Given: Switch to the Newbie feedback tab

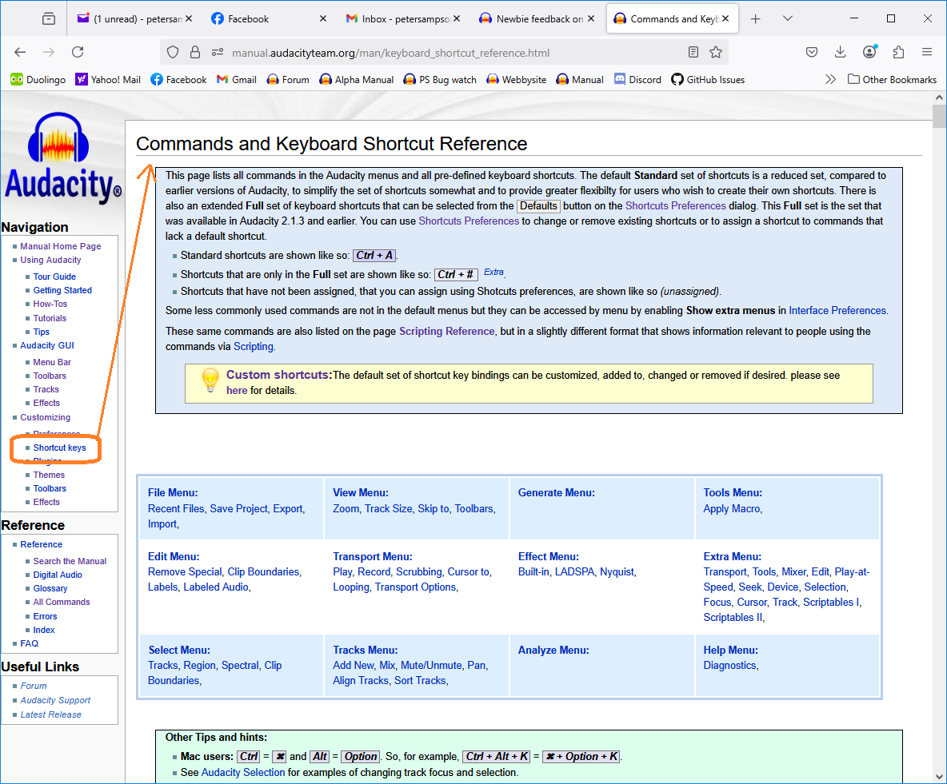Looking at the screenshot, I should click(537, 18).
